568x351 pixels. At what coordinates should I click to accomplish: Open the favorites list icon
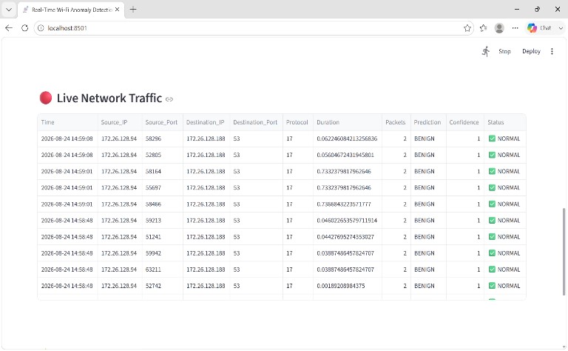(483, 28)
